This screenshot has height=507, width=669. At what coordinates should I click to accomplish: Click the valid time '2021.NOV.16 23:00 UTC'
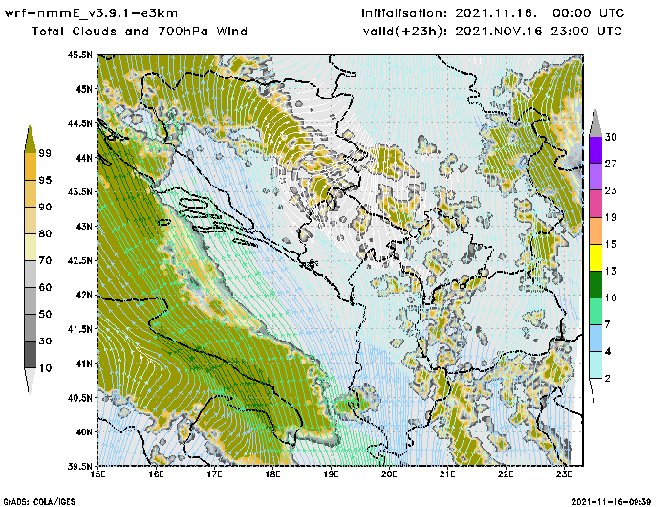[538, 32]
